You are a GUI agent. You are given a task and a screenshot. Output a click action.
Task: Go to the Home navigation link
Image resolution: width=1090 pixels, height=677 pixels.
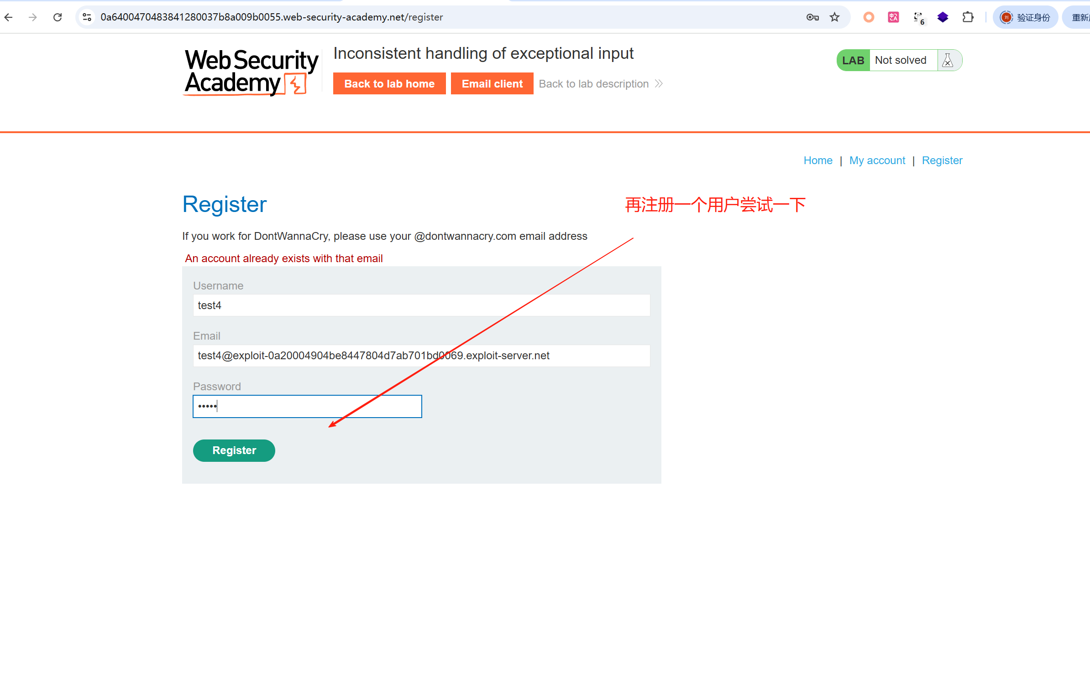[x=818, y=160]
